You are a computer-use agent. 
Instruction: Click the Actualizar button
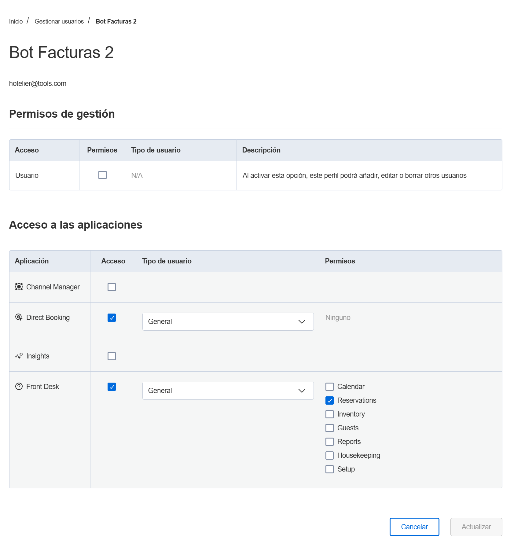pos(476,527)
